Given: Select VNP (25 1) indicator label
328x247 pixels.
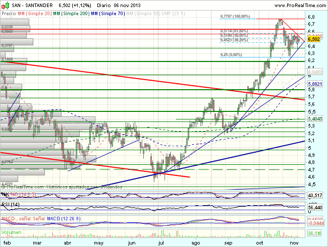Looking at the screenshot, I should point(173,14).
